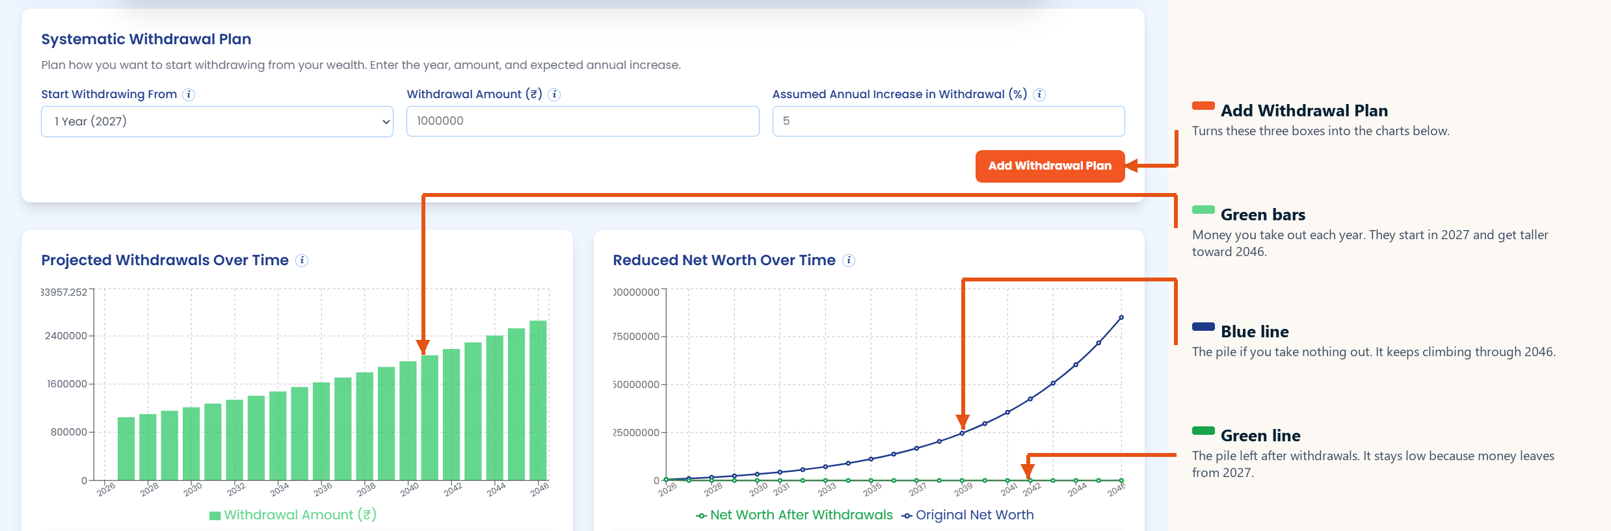
Task: Click the Projected Withdrawals Over Time title
Action: [x=165, y=260]
